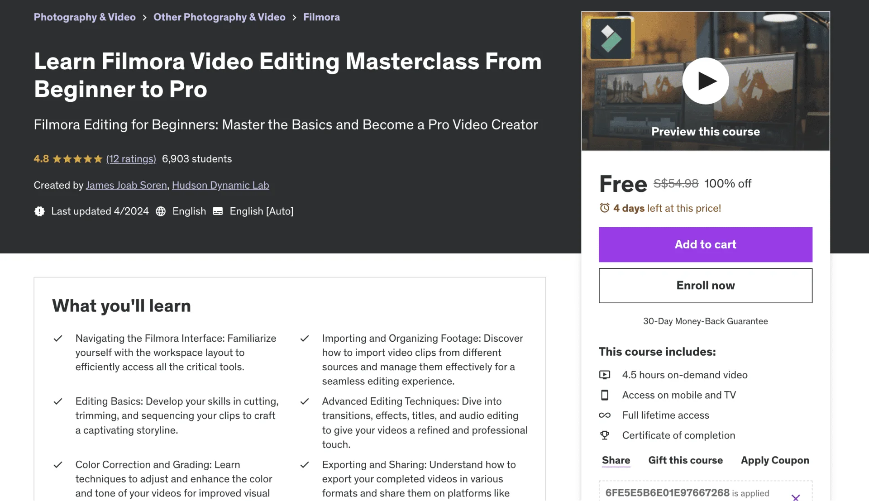Click the Filmora logo on preview thumbnail
Image resolution: width=869 pixels, height=501 pixels.
611,38
